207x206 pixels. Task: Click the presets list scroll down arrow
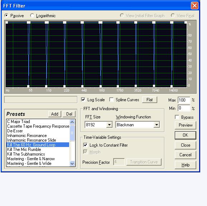pos(72,163)
